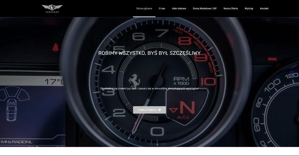299x156 pixels.
Task: Click the ZOBACZ WIĘCEJ button
Action: pos(149,110)
